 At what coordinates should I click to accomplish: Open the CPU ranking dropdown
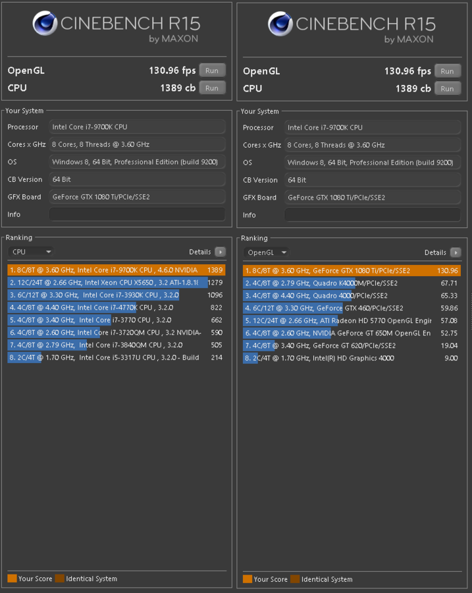[x=30, y=252]
